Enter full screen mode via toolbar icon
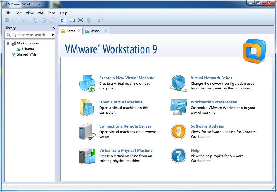 coord(80,20)
